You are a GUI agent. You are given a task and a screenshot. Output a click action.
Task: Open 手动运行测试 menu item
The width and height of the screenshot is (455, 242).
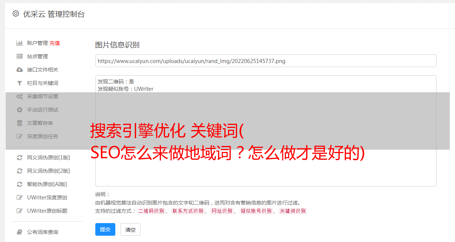point(43,110)
